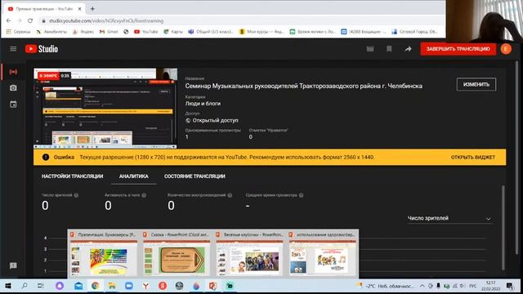The image size is (523, 294).
Task: Click the ИЗМЕНИТЬ button
Action: 476,84
